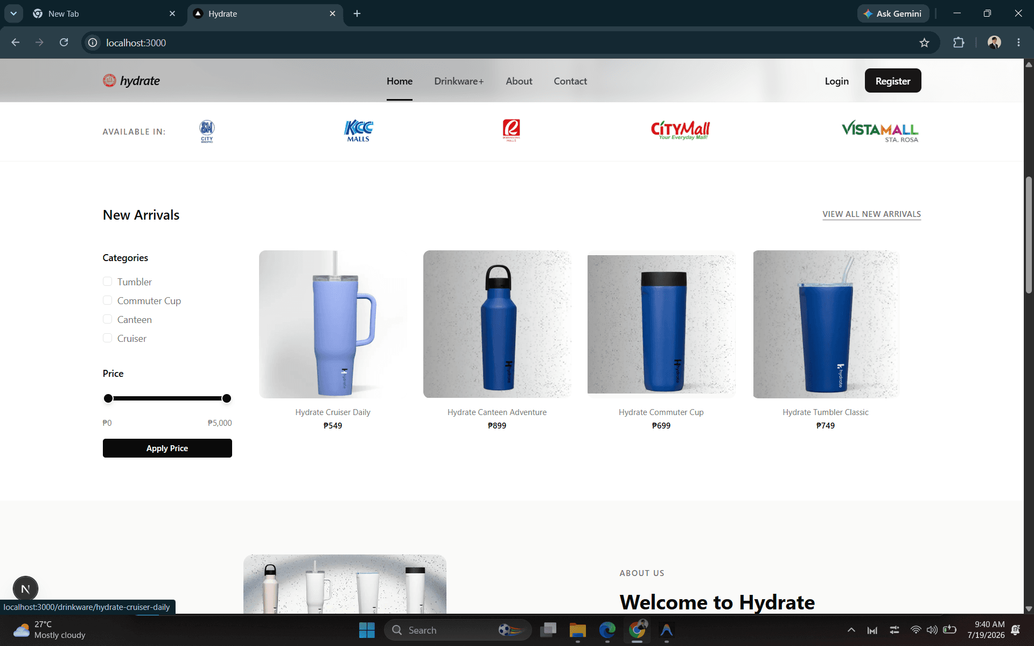This screenshot has width=1034, height=646.
Task: Check the Canteen category checkbox
Action: coord(107,319)
